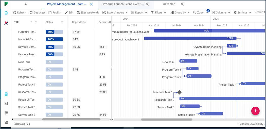
Task: Click the Refresh icon in toolbar
Action: point(15,12)
